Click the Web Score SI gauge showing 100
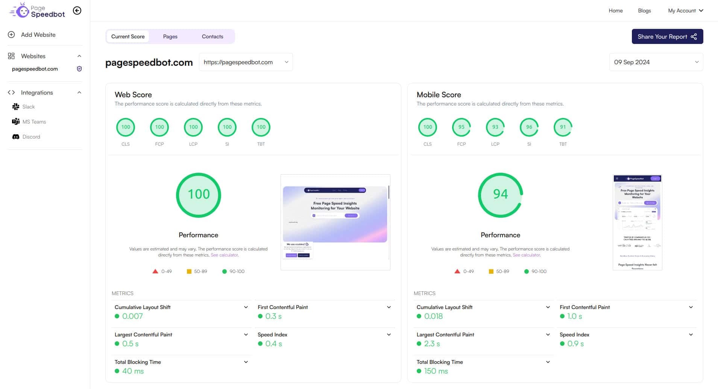The width and height of the screenshot is (718, 389). 227,127
